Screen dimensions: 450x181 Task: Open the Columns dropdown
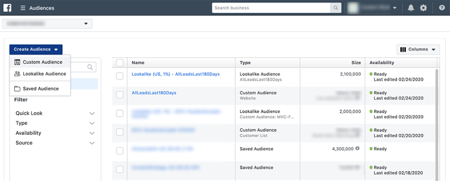coord(418,49)
